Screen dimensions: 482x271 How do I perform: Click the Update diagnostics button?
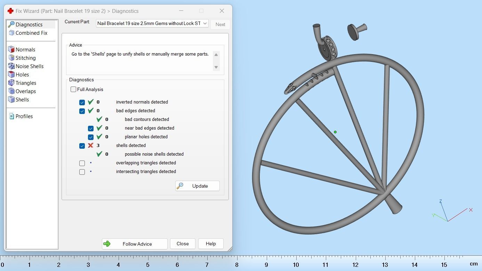(197, 186)
